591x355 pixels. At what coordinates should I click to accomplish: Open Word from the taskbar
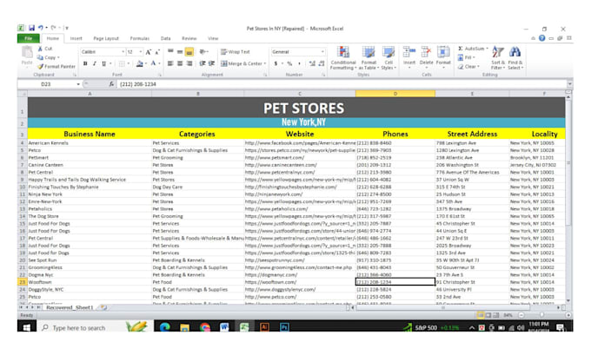coord(224,327)
